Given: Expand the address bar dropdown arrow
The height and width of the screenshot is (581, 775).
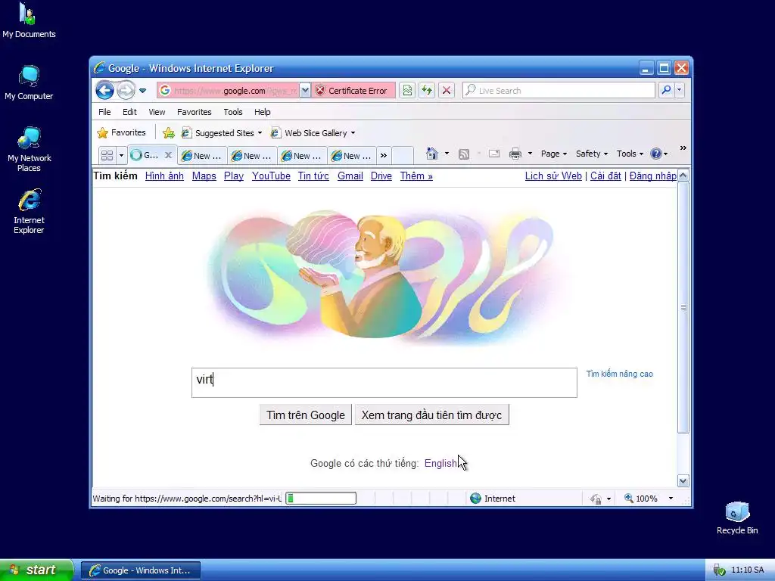Looking at the screenshot, I should click(x=305, y=91).
